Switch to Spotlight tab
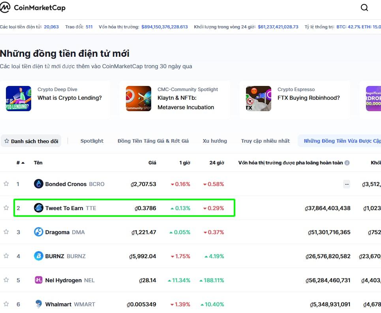 coord(92,141)
